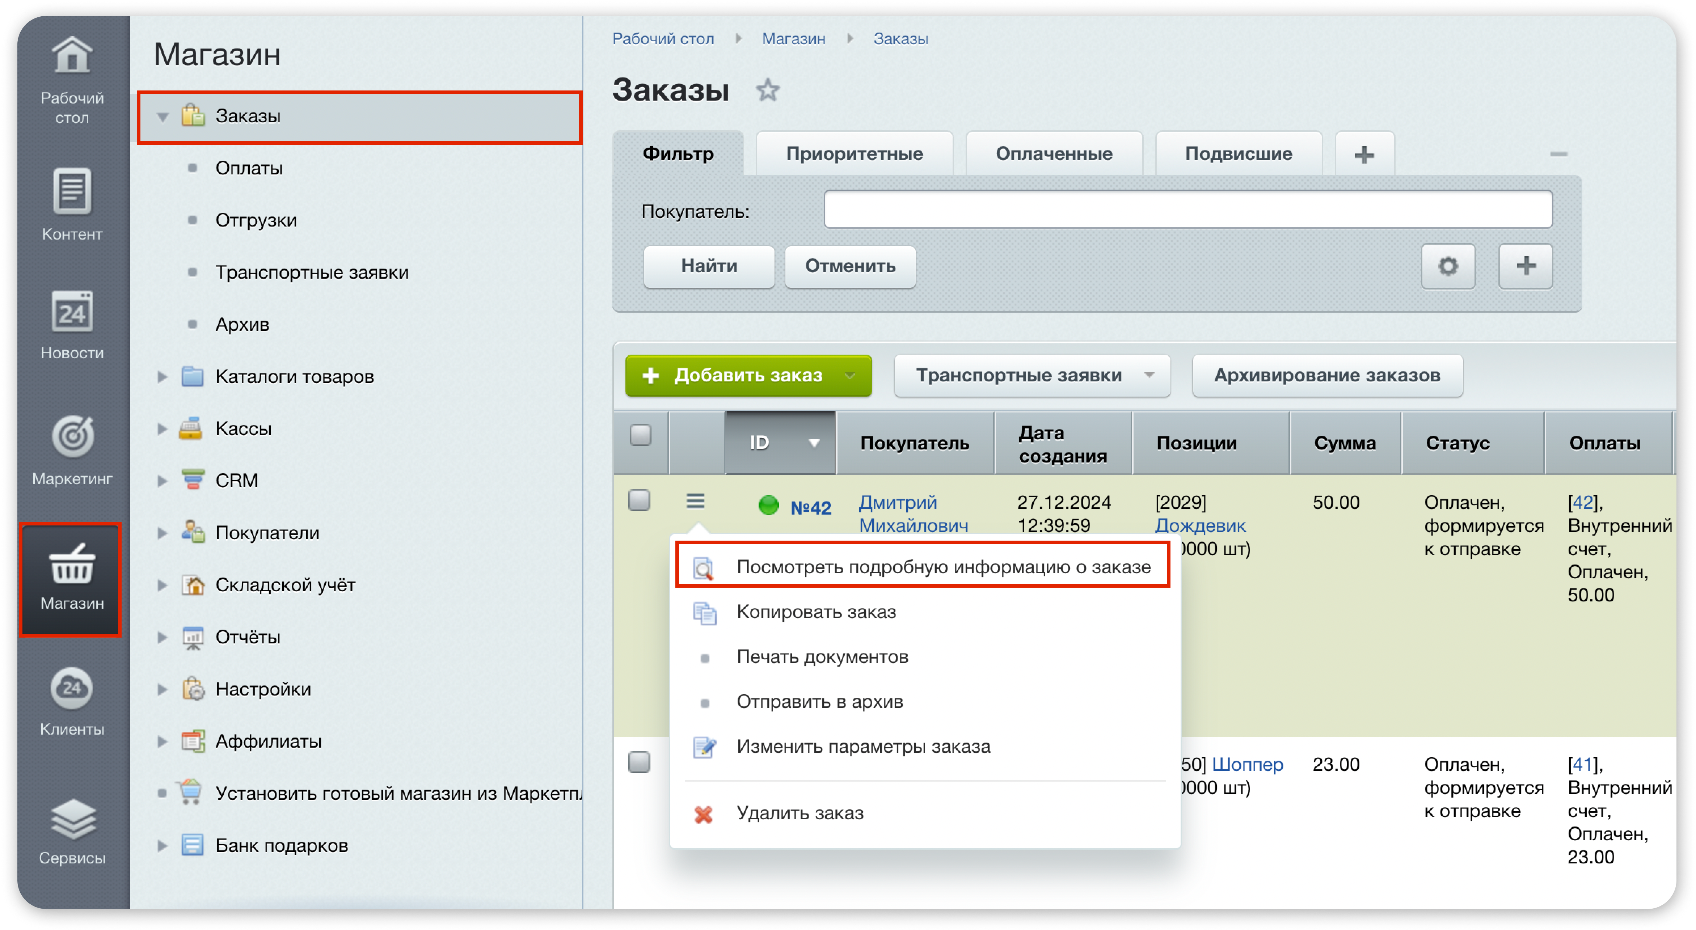Image resolution: width=1696 pixels, height=930 pixels.
Task: Go to Рабочий стол breadcrumb
Action: coord(662,39)
